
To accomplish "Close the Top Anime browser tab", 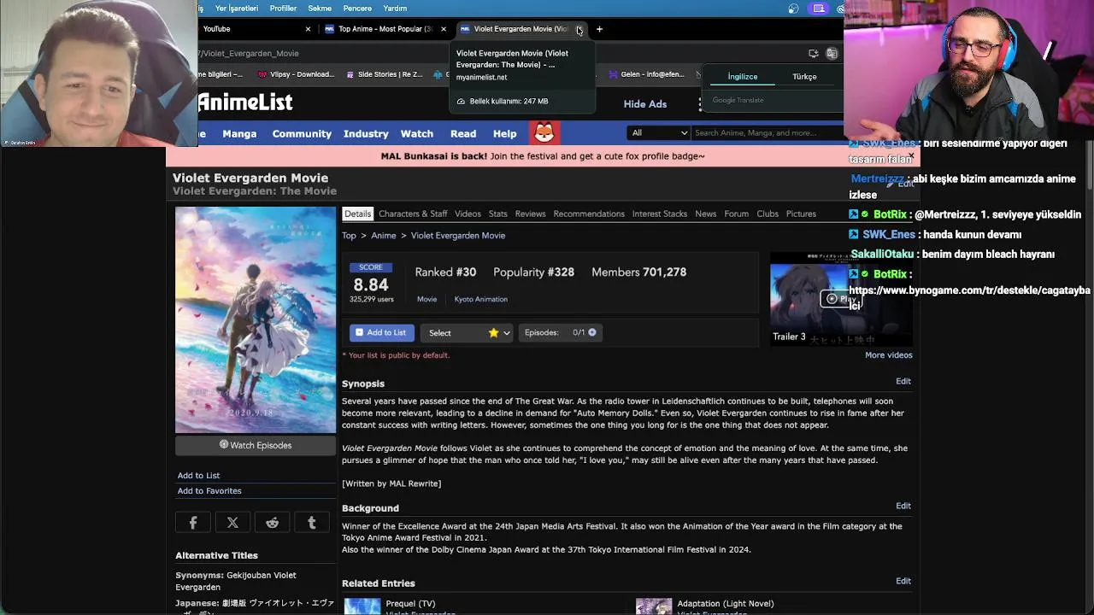I will [x=443, y=29].
